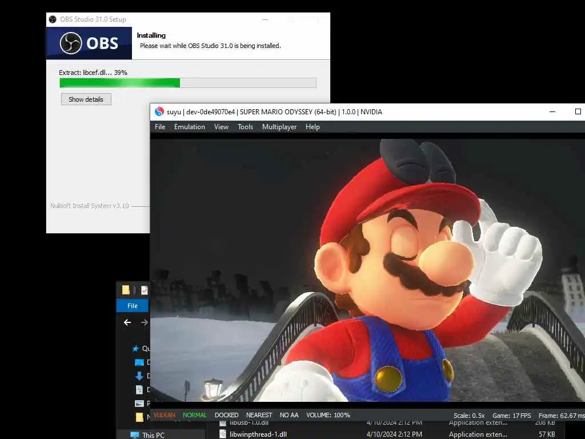Viewport: 585px width, 439px height.
Task: Click VOLUME: 100% in suyu status bar
Action: click(x=328, y=415)
